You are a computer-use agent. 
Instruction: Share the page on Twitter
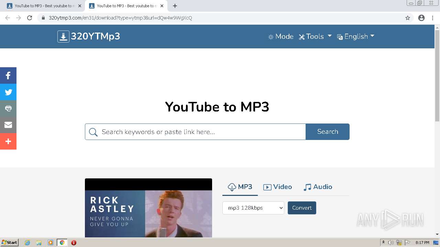pos(8,92)
